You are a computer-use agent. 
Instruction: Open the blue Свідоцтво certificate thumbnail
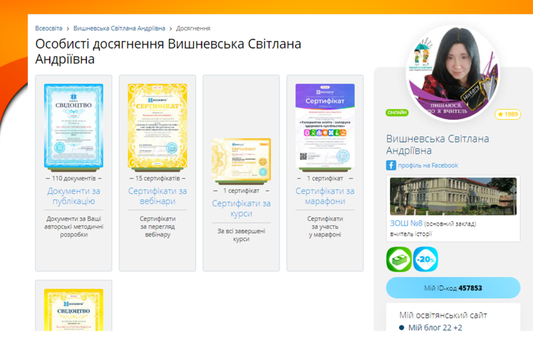click(74, 126)
